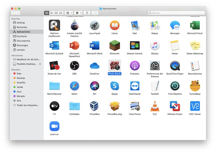
Task: Switch to gallery view mode
Action: point(61,13)
